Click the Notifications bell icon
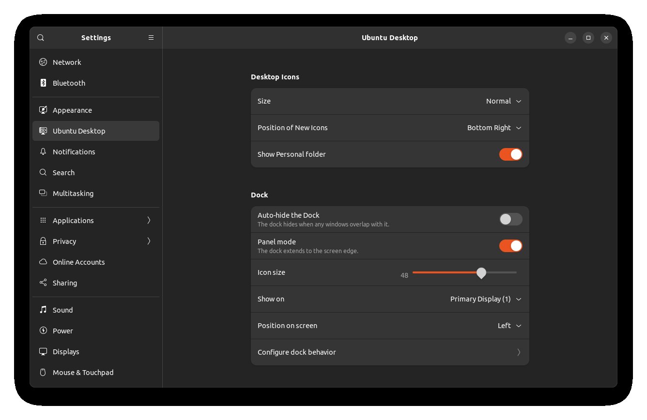Viewport: 647px width, 420px height. (43, 151)
